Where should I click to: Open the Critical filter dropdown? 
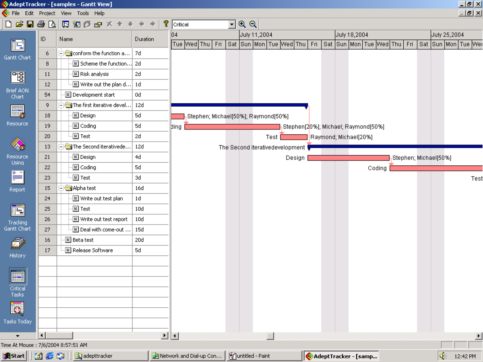[x=232, y=24]
